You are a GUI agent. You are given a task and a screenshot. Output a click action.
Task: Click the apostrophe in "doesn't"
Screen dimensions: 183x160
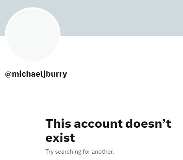point(164,120)
